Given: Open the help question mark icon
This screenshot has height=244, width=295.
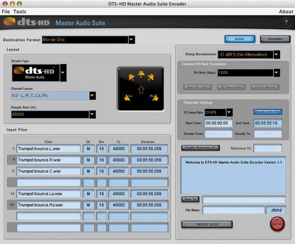Looking at the screenshot, I should pos(286,22).
